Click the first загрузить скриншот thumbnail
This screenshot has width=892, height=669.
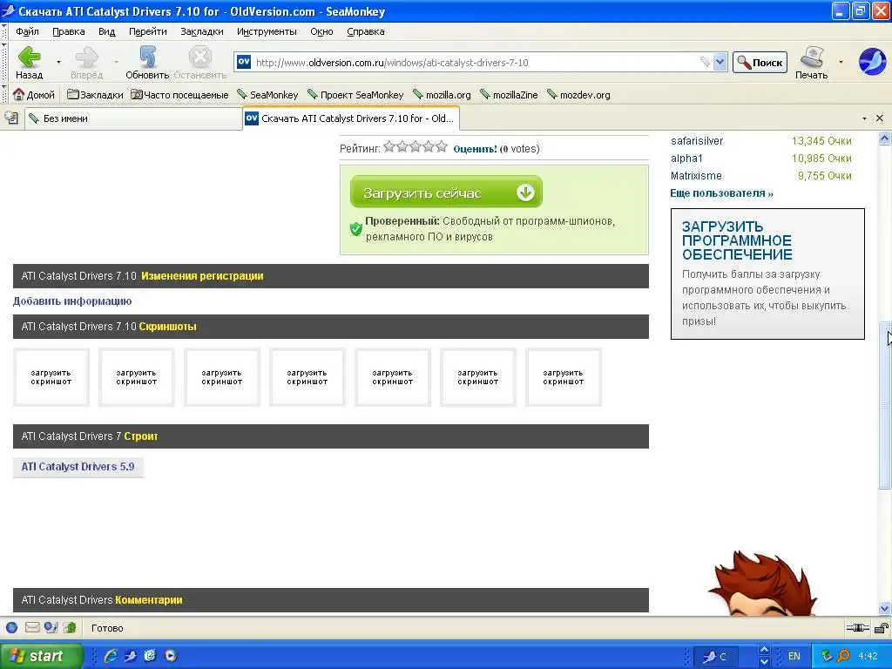tap(51, 377)
